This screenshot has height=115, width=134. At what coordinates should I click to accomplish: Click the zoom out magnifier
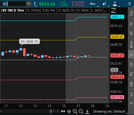81,111
